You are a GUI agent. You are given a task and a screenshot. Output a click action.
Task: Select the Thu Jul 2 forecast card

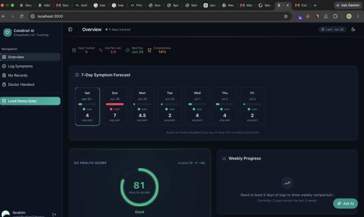point(225,106)
